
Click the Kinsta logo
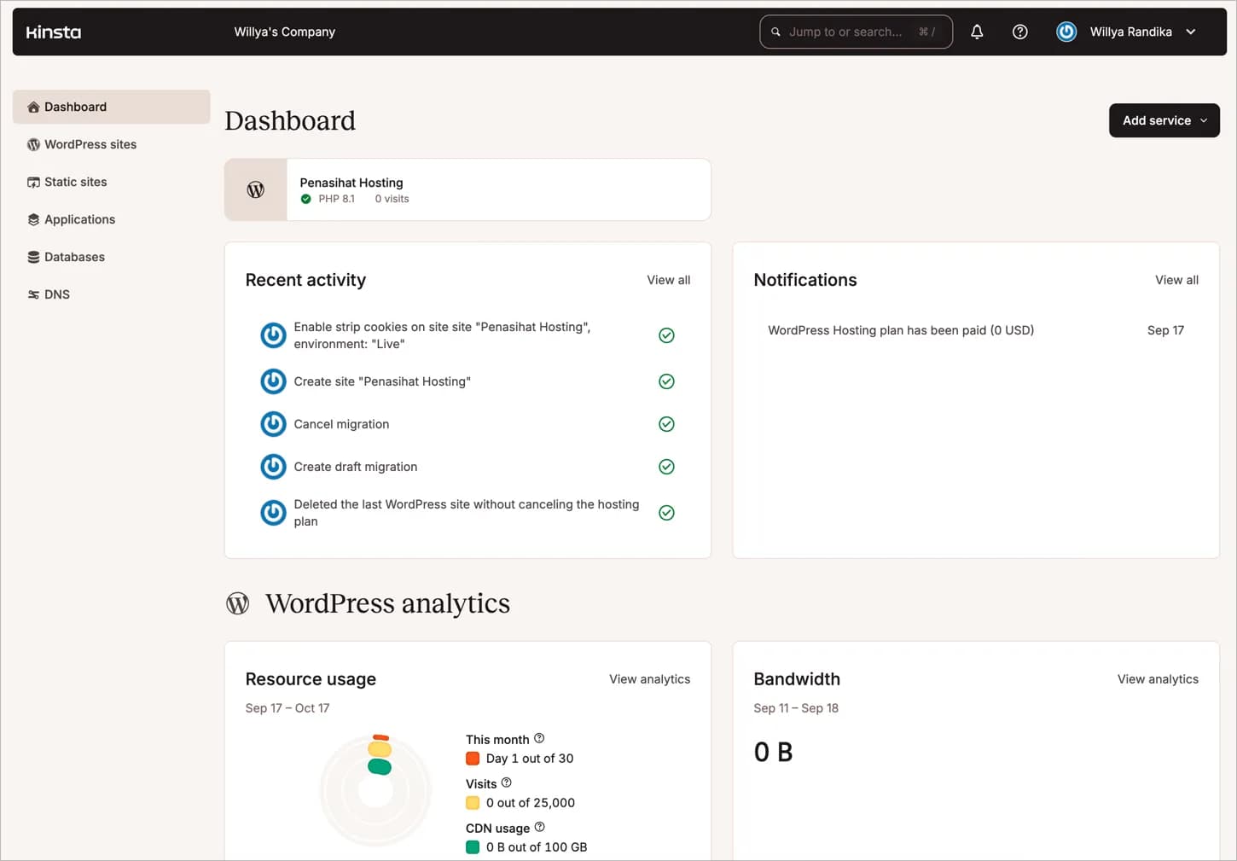click(x=54, y=32)
